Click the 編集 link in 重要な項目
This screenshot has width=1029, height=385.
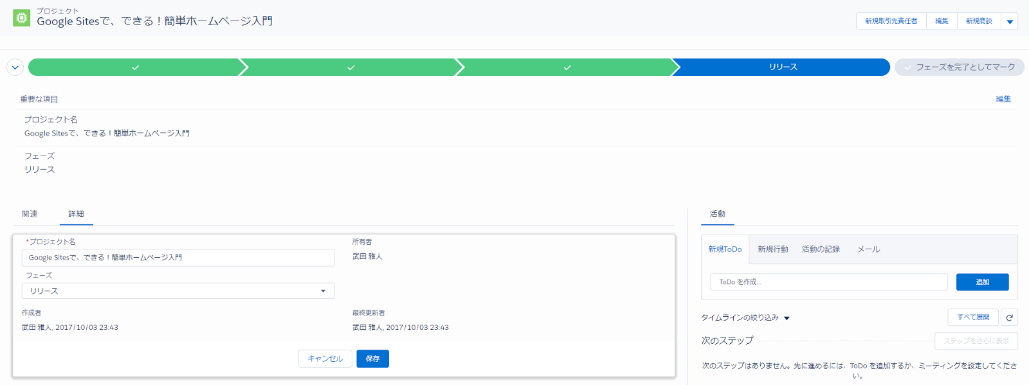click(1003, 99)
